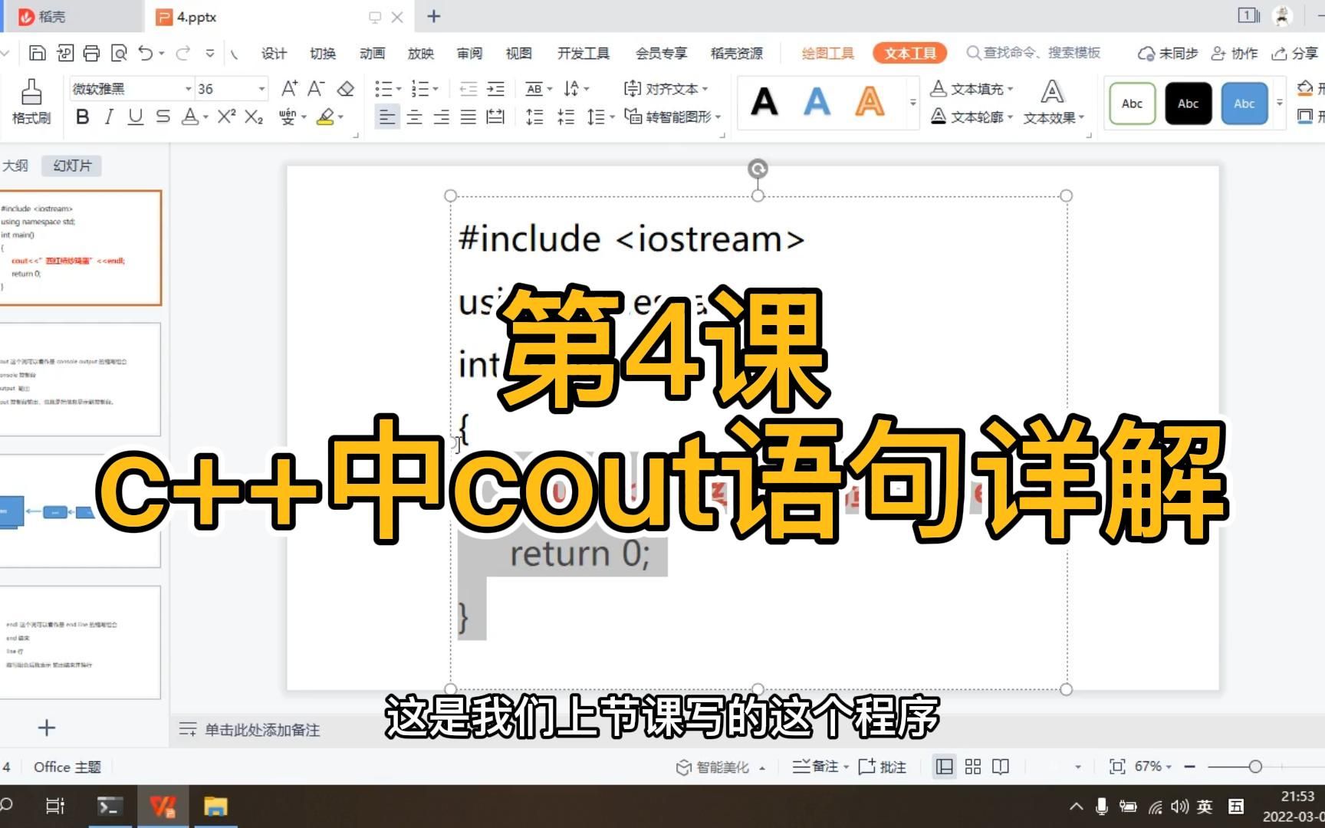Open File Explorer from taskbar
Viewport: 1325px width, 828px height.
216,807
